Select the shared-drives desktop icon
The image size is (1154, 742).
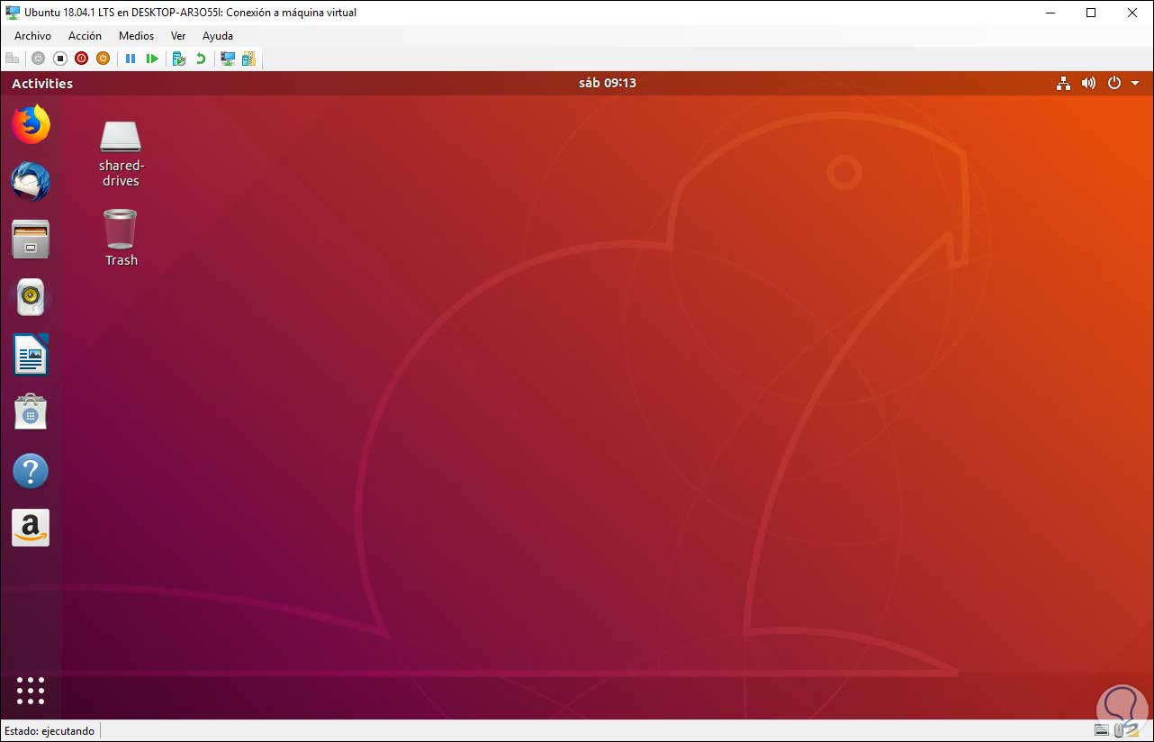121,154
